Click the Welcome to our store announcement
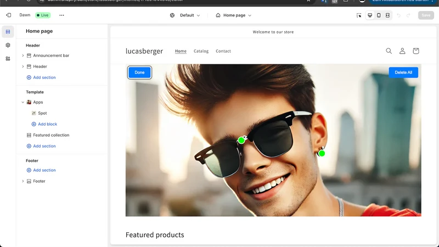 tap(273, 32)
